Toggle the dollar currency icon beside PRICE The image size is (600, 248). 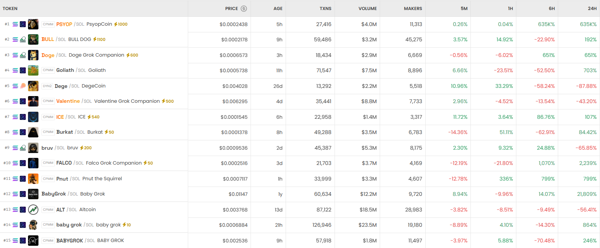pos(244,9)
